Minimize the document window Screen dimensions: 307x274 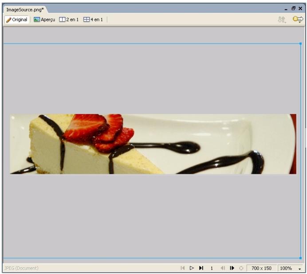286,9
